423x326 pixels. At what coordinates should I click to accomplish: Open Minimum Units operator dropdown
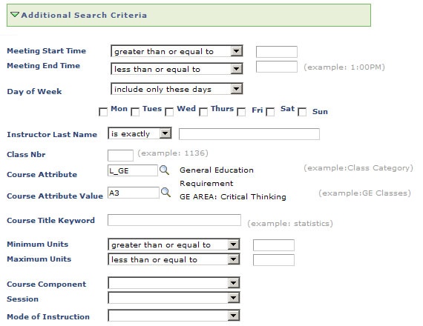(174, 245)
